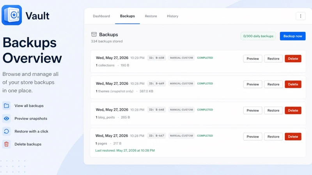Delete backup B-647
The image size is (312, 175).
pyautogui.click(x=293, y=136)
